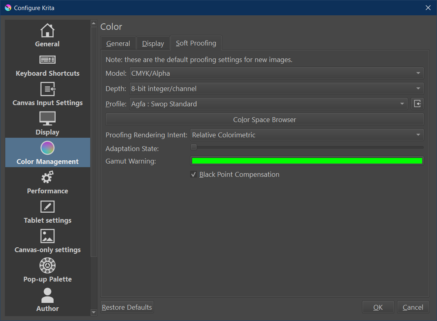This screenshot has height=321, width=437.
Task: Close the Configure Krita window
Action: (x=428, y=8)
